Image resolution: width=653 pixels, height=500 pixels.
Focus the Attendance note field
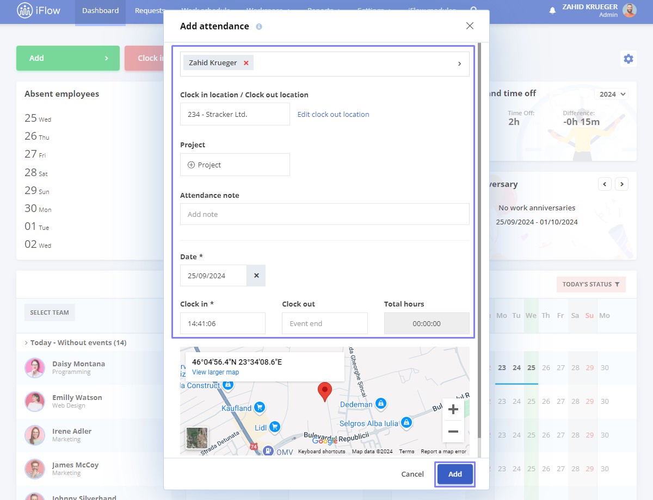pyautogui.click(x=325, y=214)
